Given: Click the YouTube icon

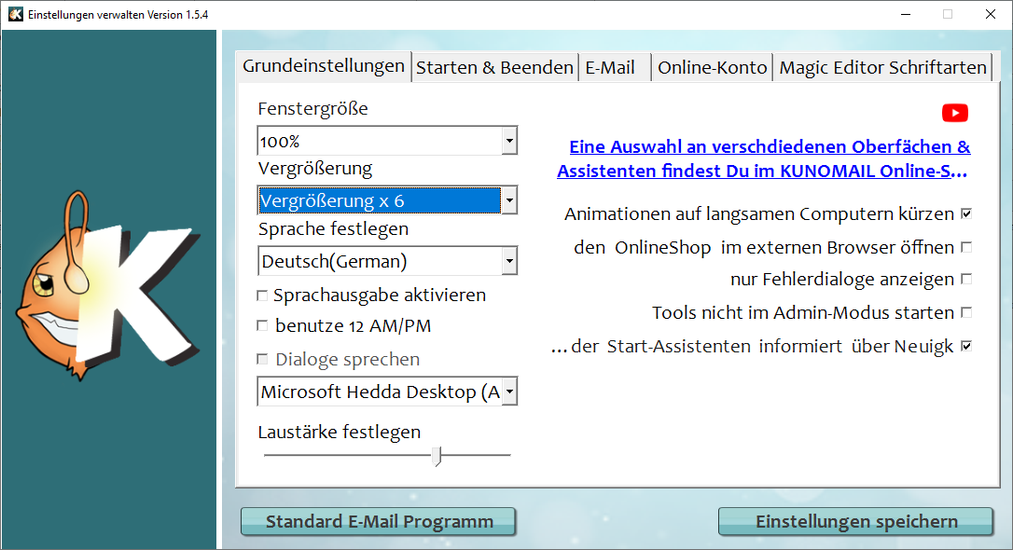Looking at the screenshot, I should (x=954, y=113).
